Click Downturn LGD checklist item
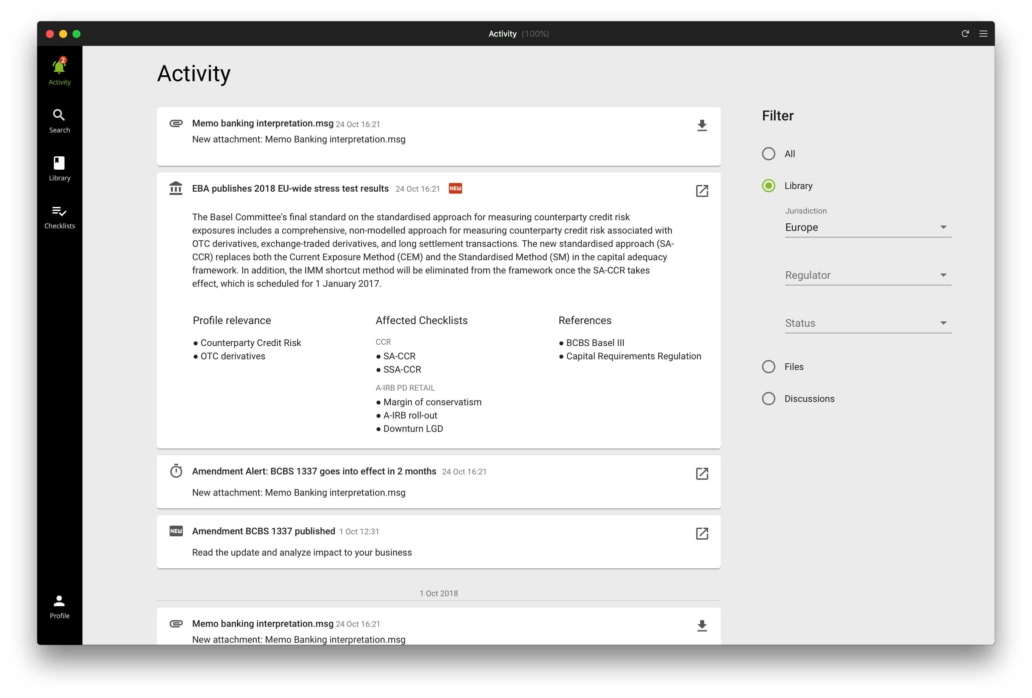The height and width of the screenshot is (698, 1032). 413,429
